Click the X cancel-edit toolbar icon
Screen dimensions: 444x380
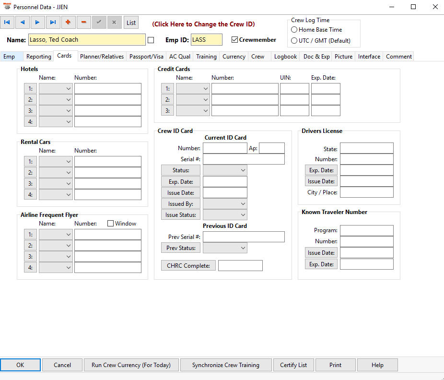click(114, 23)
